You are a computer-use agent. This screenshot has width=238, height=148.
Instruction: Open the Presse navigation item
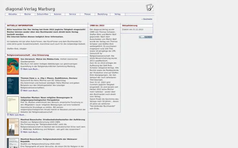coord(87,14)
